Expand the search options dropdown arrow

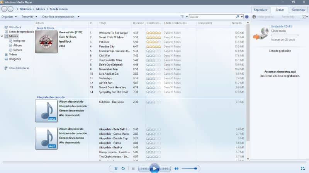click(242, 17)
